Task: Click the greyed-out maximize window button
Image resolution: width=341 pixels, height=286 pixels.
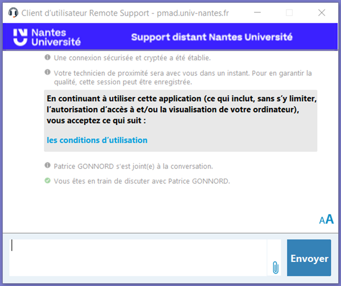Action: point(289,12)
